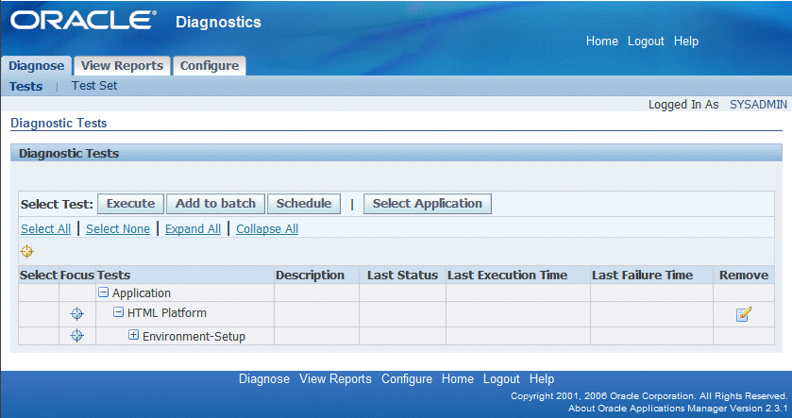Click the Schedule button
Screen dimensions: 792x418
coord(304,204)
